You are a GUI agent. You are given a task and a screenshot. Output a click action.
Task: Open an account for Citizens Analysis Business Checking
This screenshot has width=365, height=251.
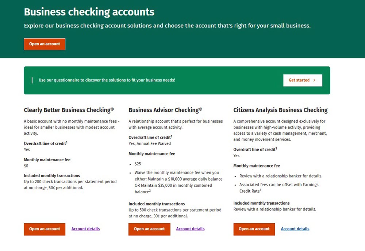254,229
